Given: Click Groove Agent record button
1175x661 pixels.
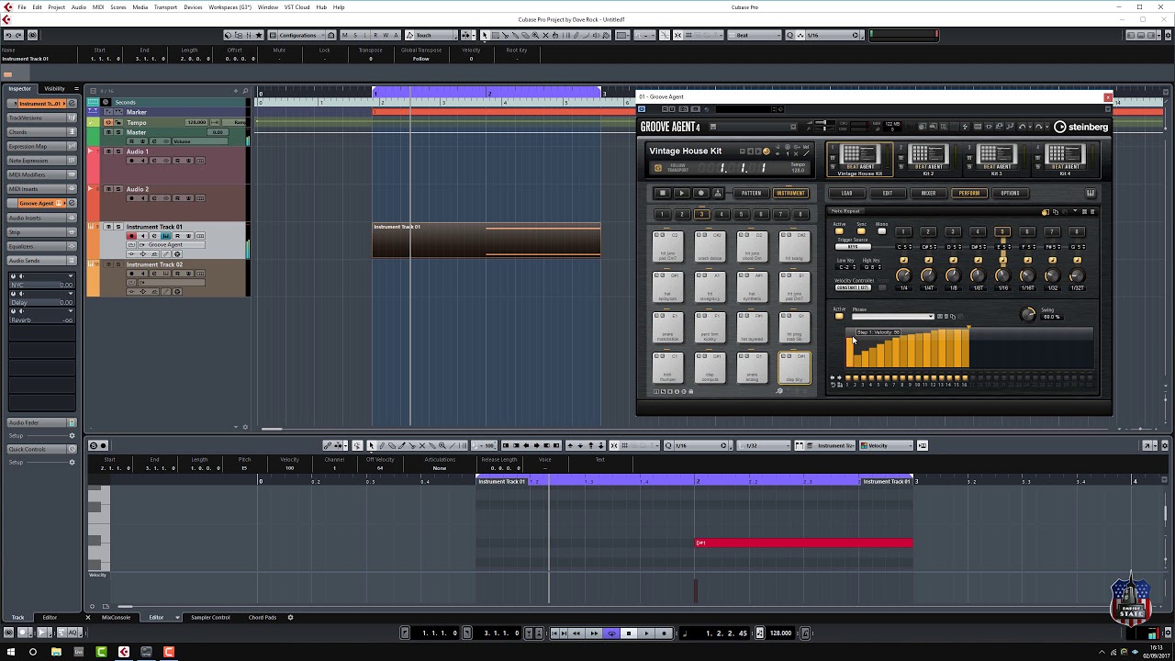Looking at the screenshot, I should click(700, 193).
